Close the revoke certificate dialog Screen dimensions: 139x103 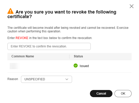click(132, 6)
